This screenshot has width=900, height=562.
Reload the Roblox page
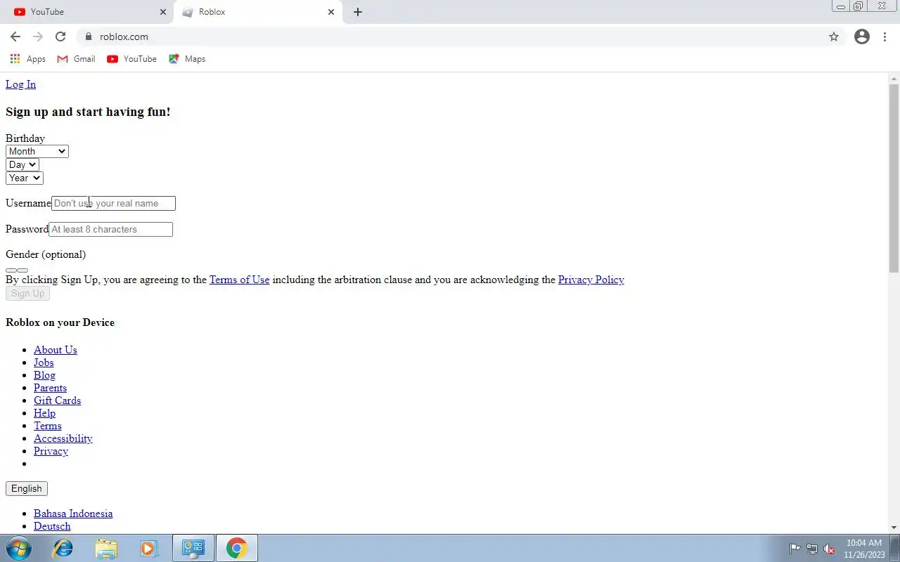click(60, 37)
